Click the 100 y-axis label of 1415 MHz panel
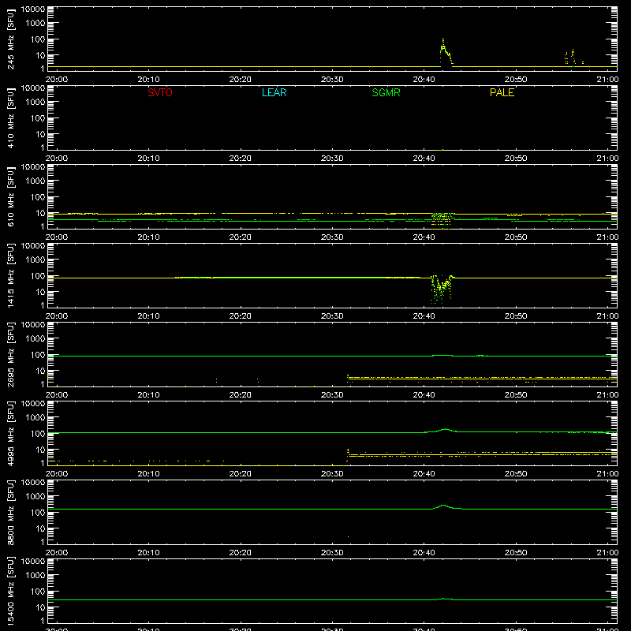Viewport: 631px width, 631px height. pyautogui.click(x=39, y=276)
